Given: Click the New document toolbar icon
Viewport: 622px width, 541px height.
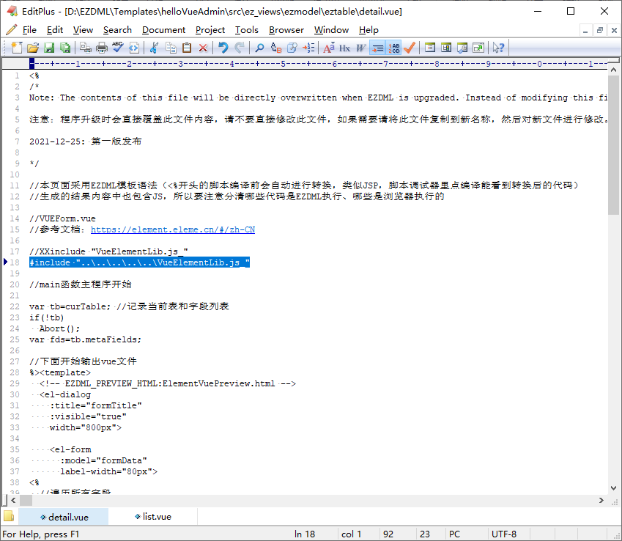Looking at the screenshot, I should [16, 48].
